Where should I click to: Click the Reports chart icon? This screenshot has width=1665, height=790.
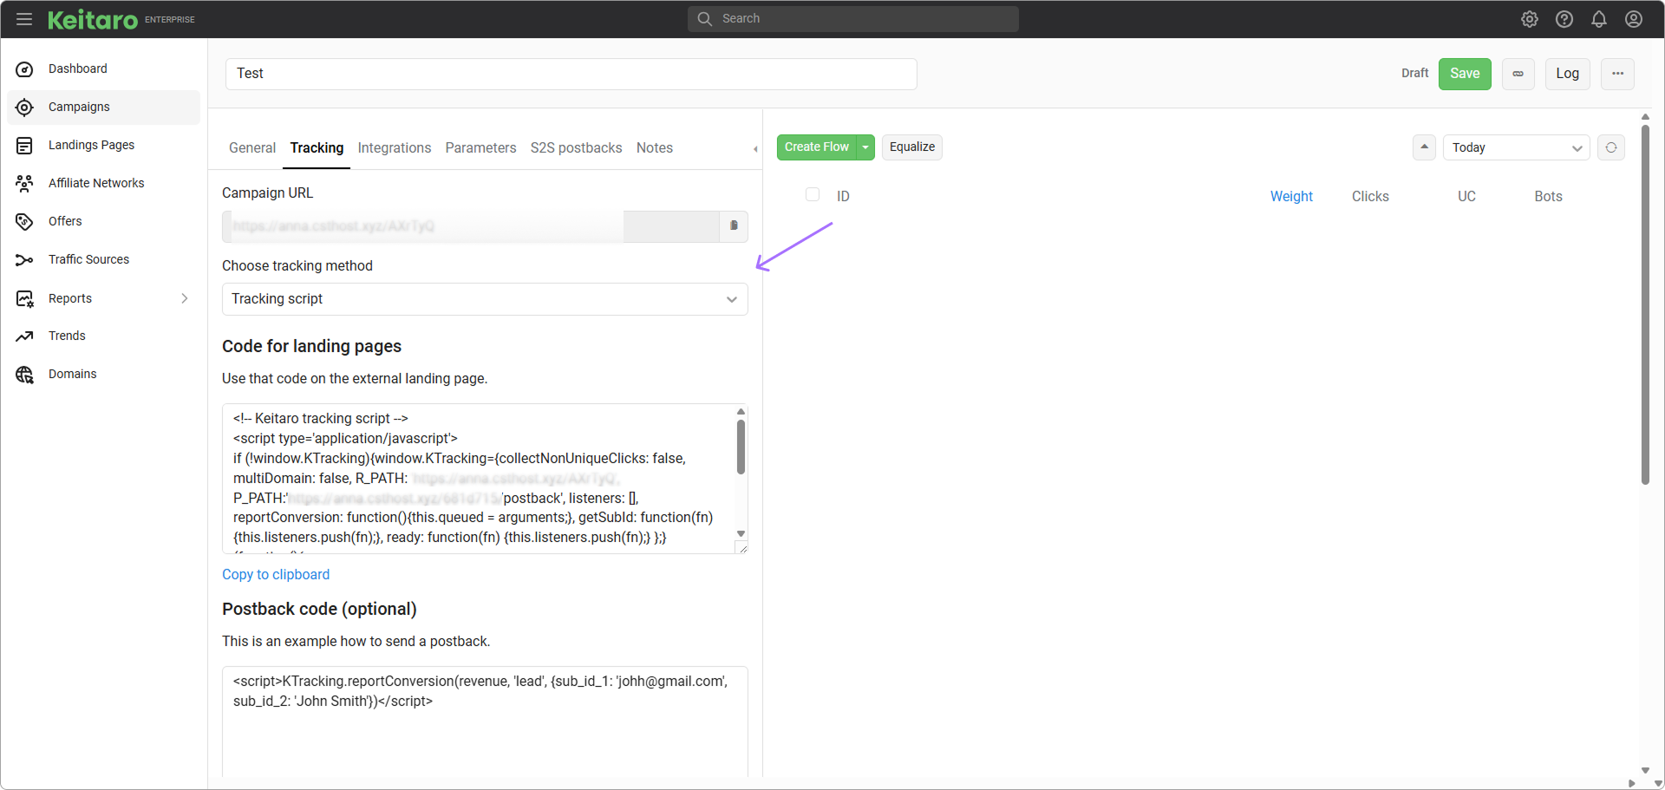(25, 299)
